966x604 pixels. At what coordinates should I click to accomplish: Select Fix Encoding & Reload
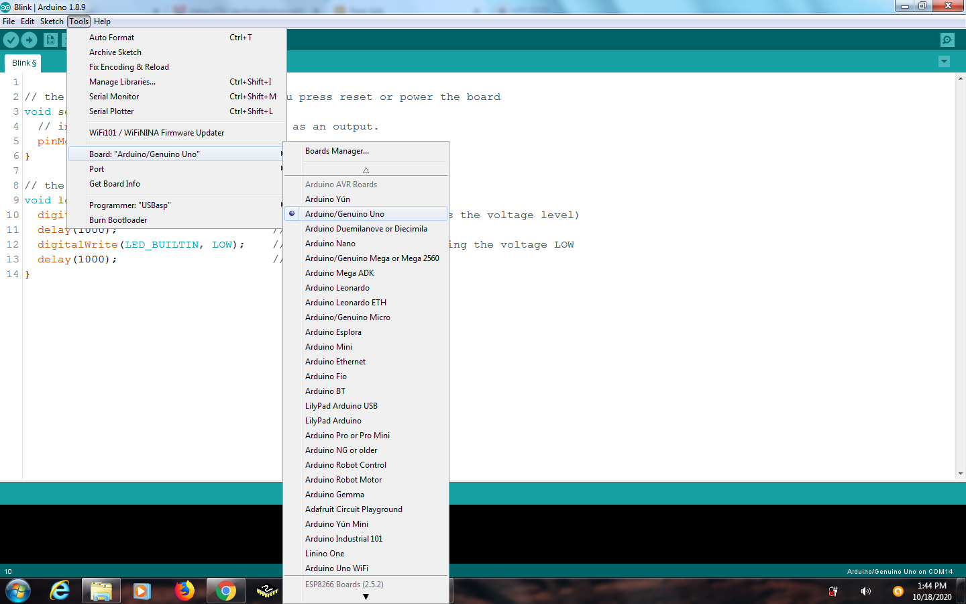pos(177,67)
